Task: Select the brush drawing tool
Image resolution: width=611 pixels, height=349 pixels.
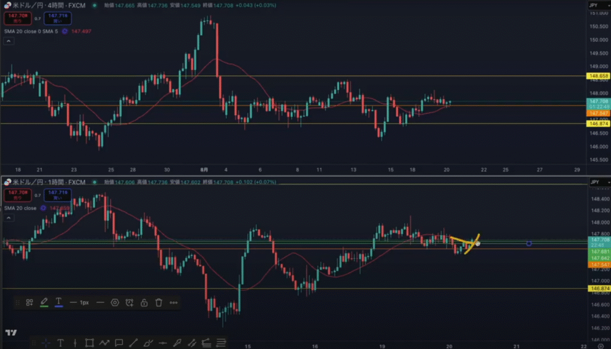Action: 148,343
